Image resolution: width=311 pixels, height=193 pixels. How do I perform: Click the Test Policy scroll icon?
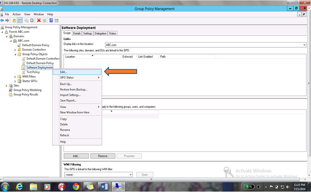click(24, 72)
